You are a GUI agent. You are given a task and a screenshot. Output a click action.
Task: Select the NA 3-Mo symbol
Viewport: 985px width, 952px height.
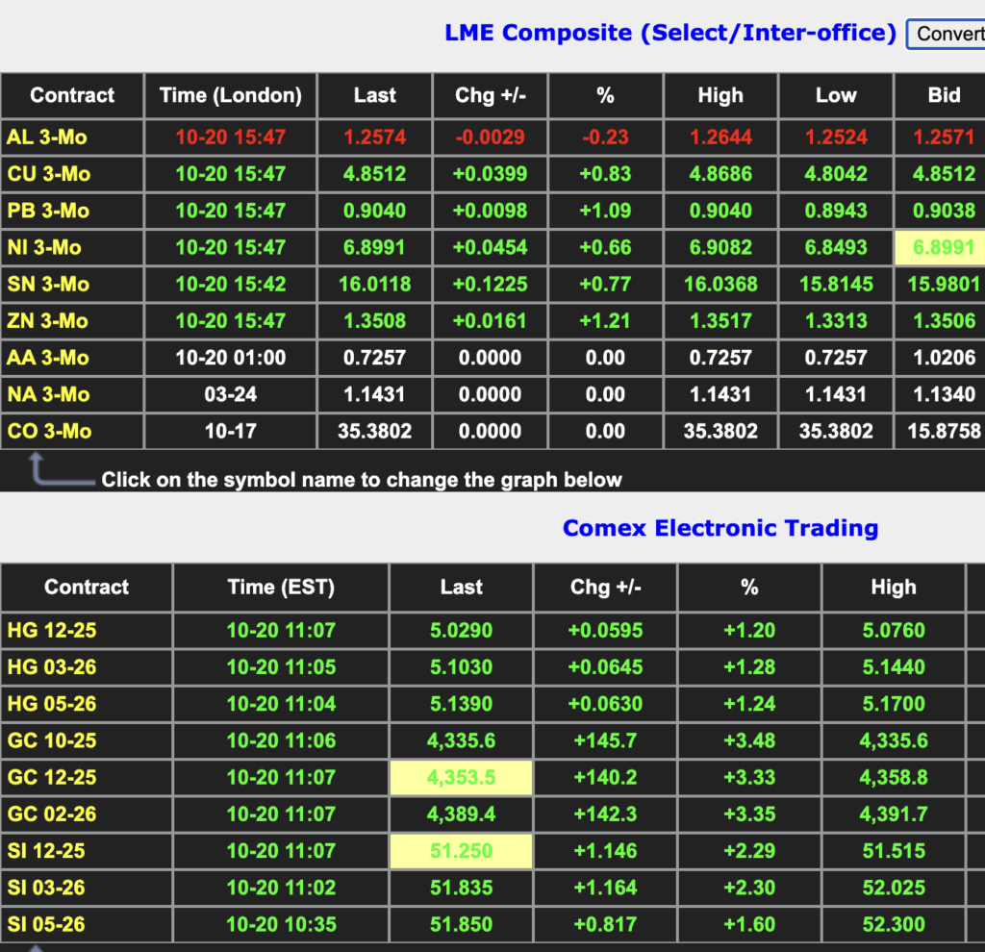click(x=48, y=394)
